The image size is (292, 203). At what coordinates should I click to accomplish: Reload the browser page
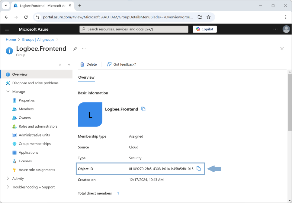[x=26, y=17]
